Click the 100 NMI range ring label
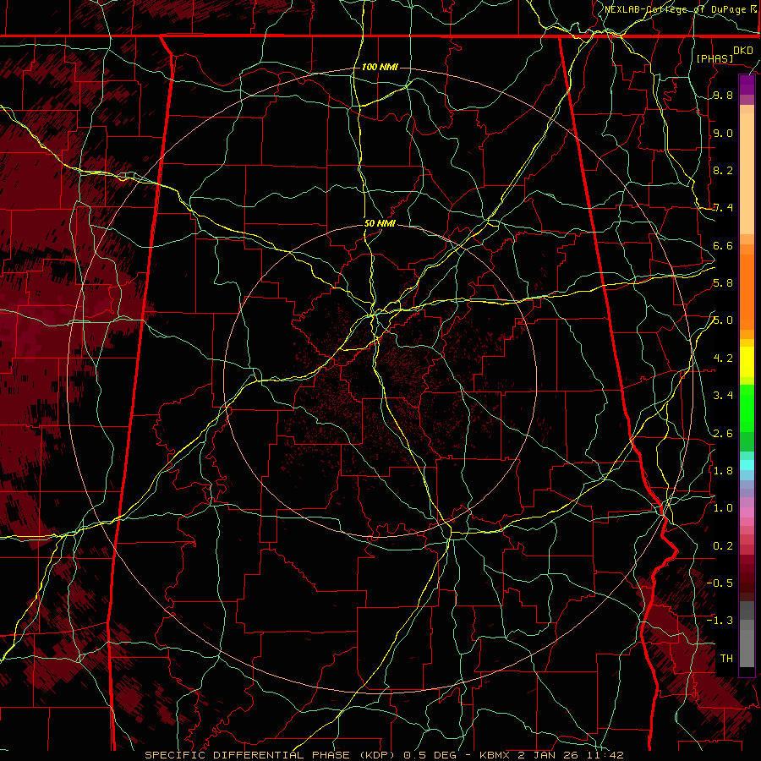 tap(380, 67)
